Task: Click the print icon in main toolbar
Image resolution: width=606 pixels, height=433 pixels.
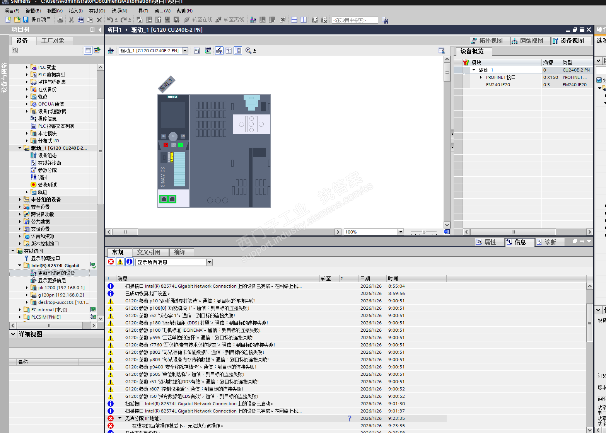Action: [x=60, y=20]
